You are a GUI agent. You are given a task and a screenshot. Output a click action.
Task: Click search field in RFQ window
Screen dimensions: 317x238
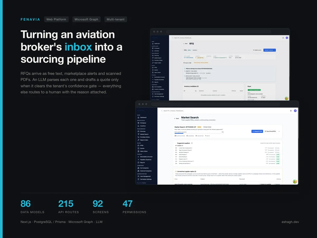pos(185,38)
